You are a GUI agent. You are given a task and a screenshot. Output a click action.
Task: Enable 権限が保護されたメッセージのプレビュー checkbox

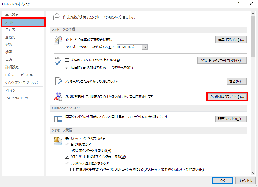click(x=72, y=170)
